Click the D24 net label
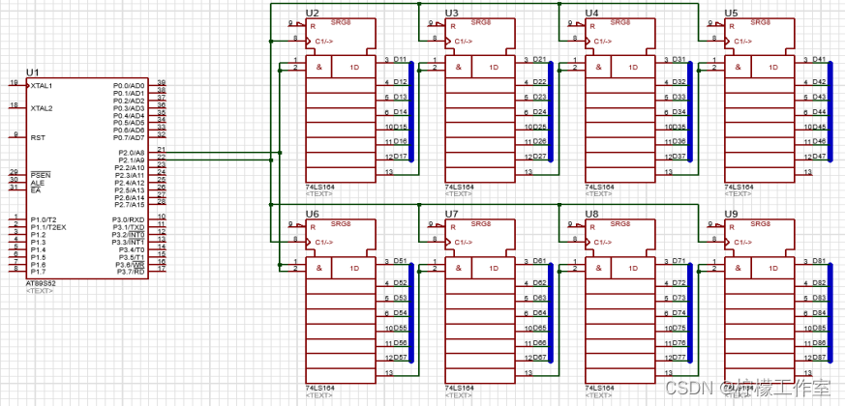Screen dimensions: 845x406 [540, 112]
